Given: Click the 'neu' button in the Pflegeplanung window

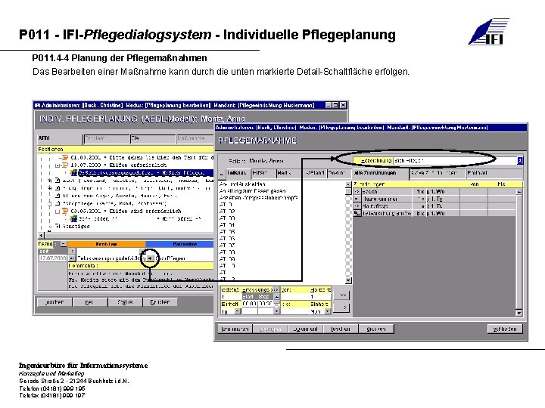Looking at the screenshot, I should pyautogui.click(x=90, y=301).
